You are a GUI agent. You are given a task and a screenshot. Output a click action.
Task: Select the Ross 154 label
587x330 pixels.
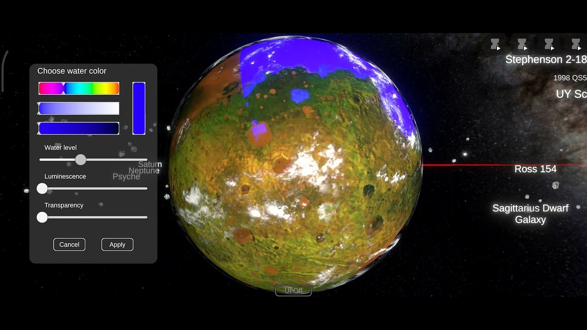[x=535, y=169]
